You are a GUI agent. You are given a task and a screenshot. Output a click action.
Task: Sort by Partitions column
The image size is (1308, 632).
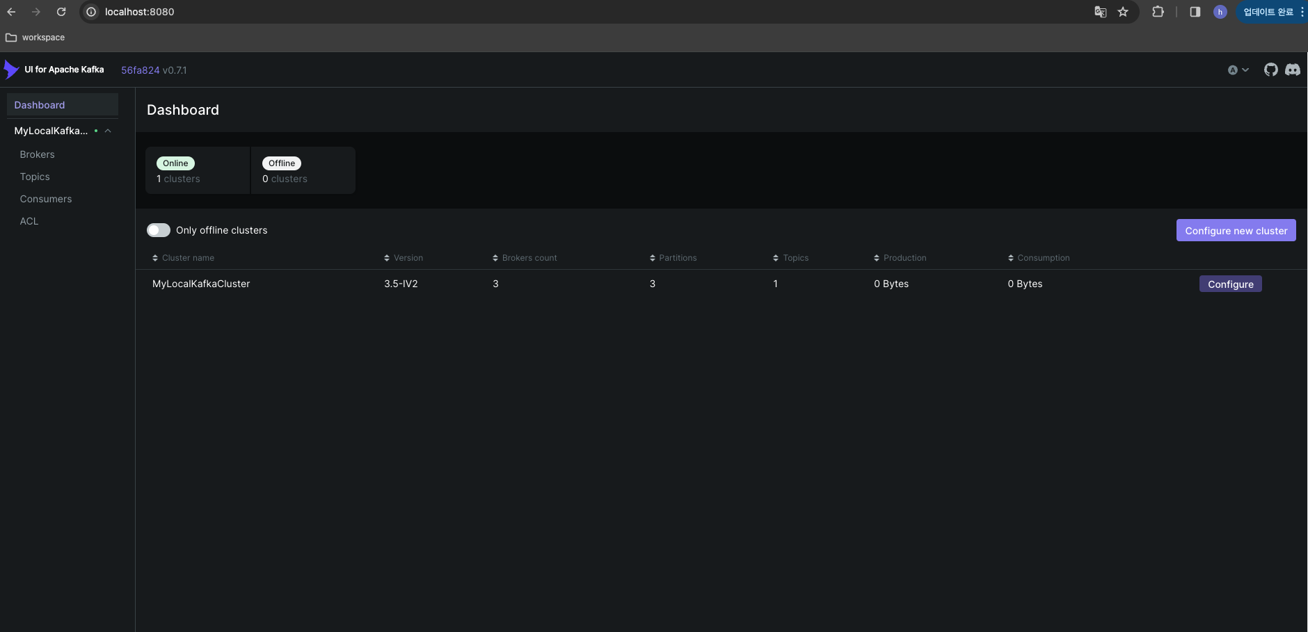(673, 258)
